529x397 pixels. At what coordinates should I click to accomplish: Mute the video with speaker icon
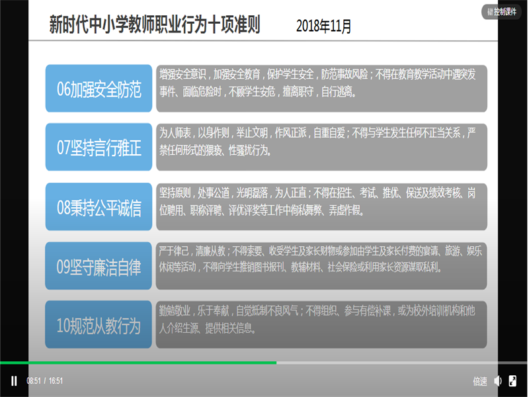[x=498, y=381]
